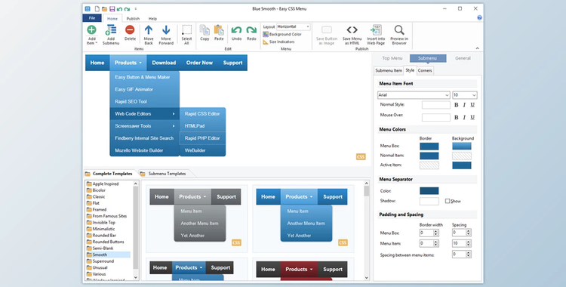Choose the gray smooth template thumbnail

tap(197, 219)
